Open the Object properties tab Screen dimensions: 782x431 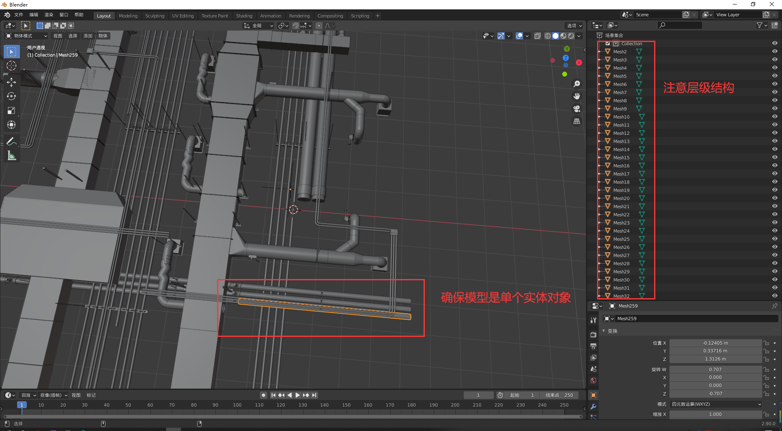point(593,395)
